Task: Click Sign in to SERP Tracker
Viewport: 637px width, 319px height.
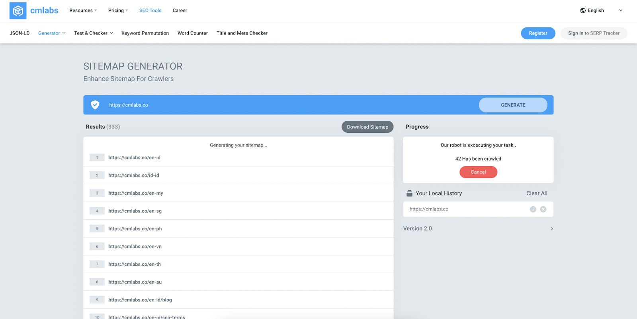Action: [x=594, y=33]
